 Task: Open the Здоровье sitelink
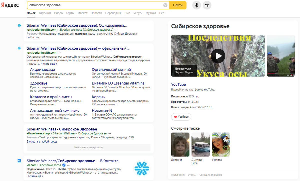(39, 83)
